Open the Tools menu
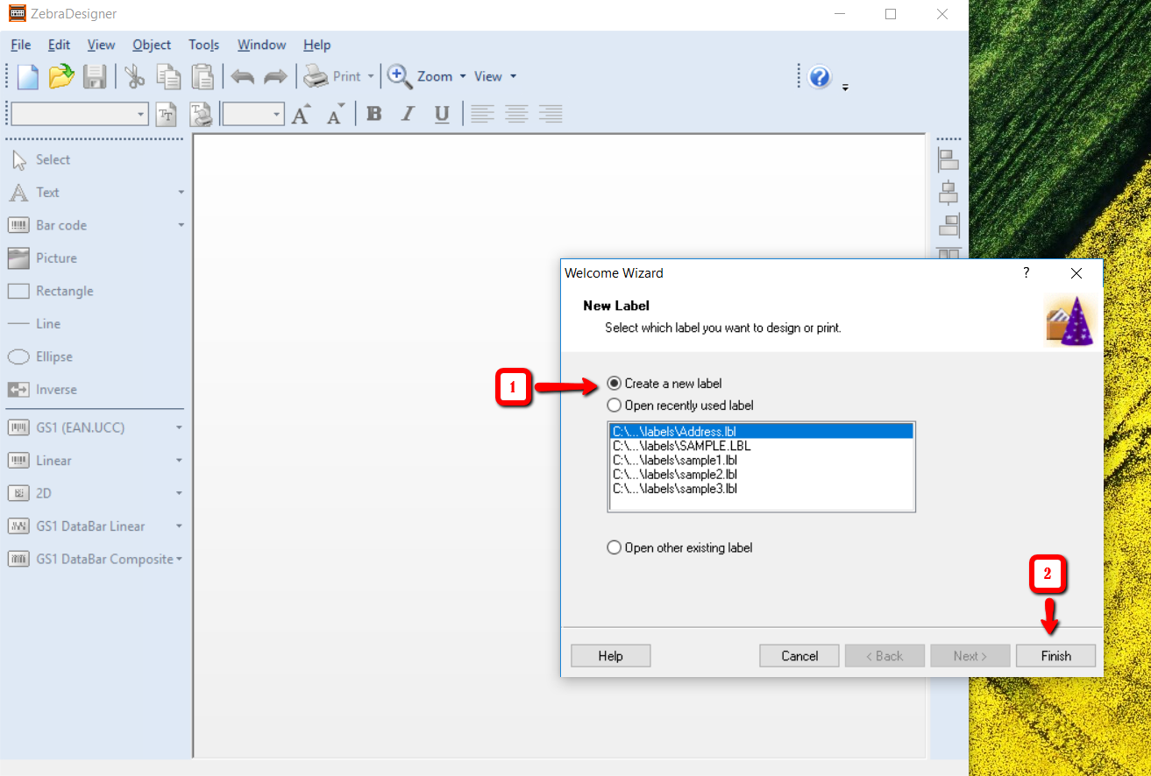This screenshot has width=1151, height=776. click(204, 45)
